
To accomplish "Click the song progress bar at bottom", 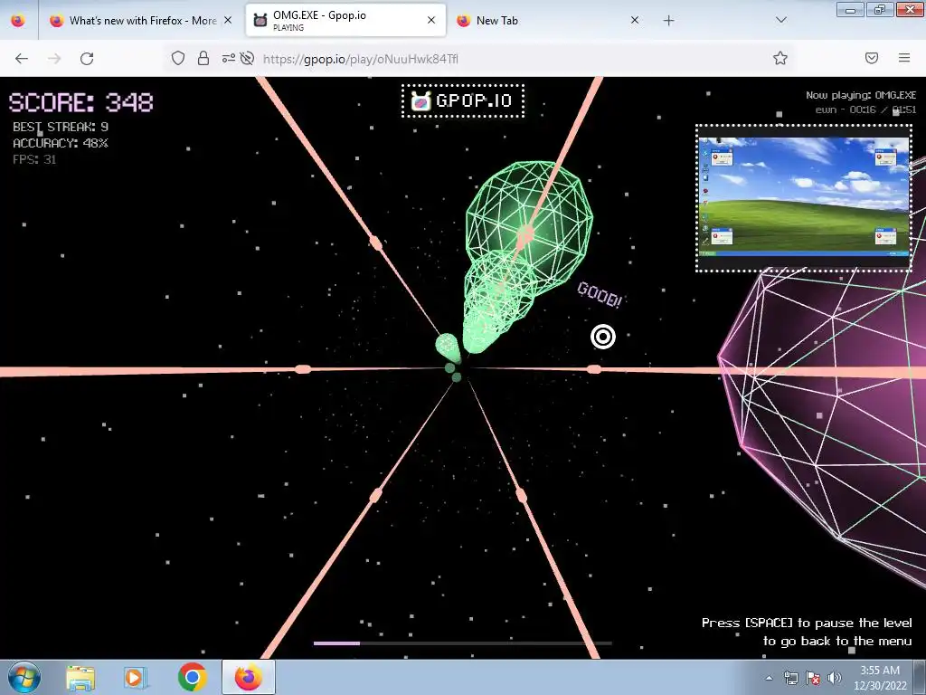I will [462, 643].
